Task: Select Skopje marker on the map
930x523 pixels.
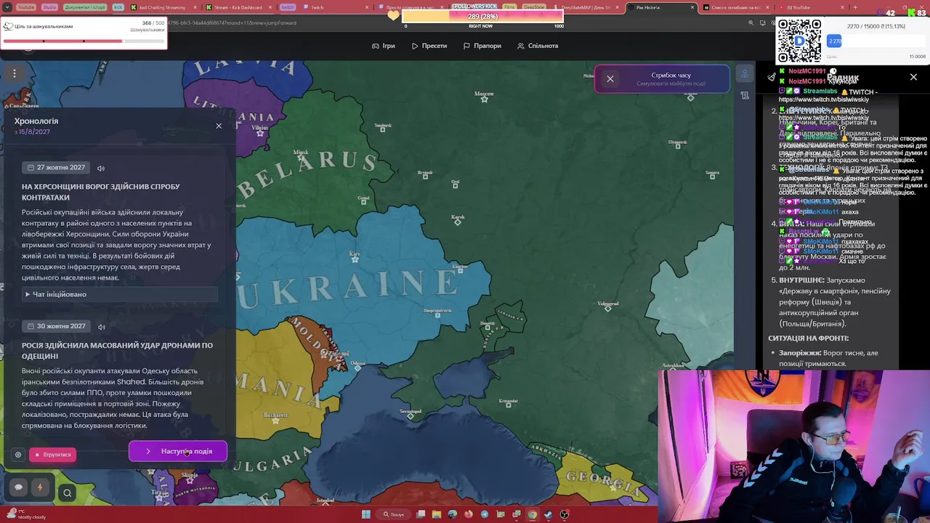Action: pos(190,479)
